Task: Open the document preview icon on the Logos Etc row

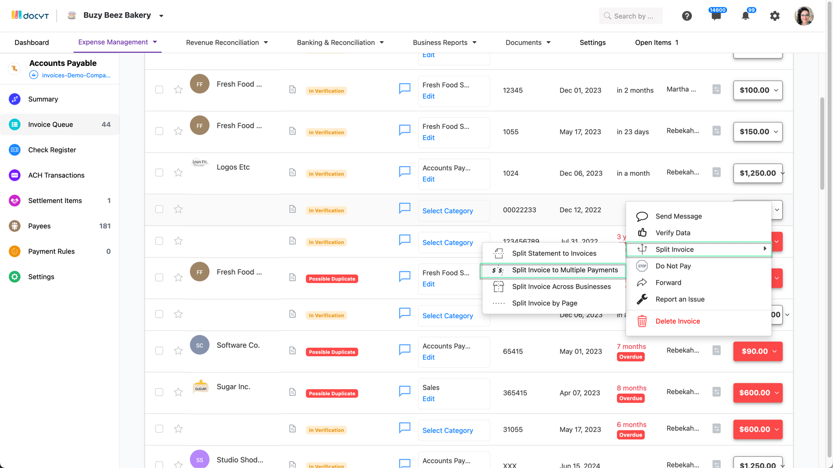Action: 293,172
